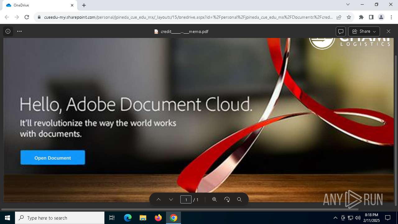Reload the current page

pyautogui.click(x=27, y=17)
